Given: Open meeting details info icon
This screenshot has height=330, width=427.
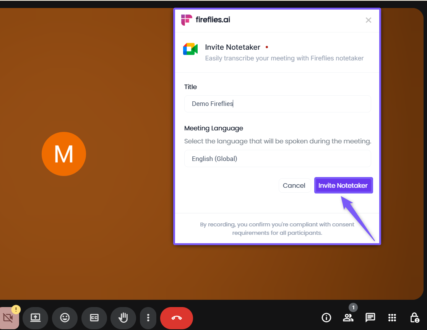Looking at the screenshot, I should pyautogui.click(x=326, y=317).
